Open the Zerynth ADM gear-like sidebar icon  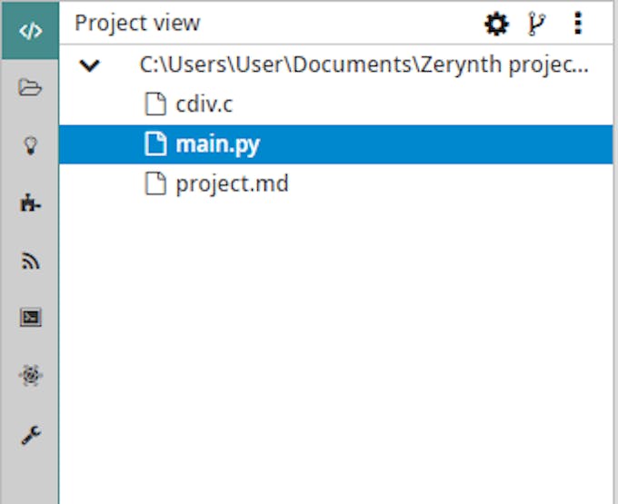click(30, 375)
